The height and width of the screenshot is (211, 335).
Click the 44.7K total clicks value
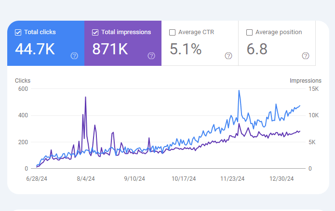coord(35,49)
